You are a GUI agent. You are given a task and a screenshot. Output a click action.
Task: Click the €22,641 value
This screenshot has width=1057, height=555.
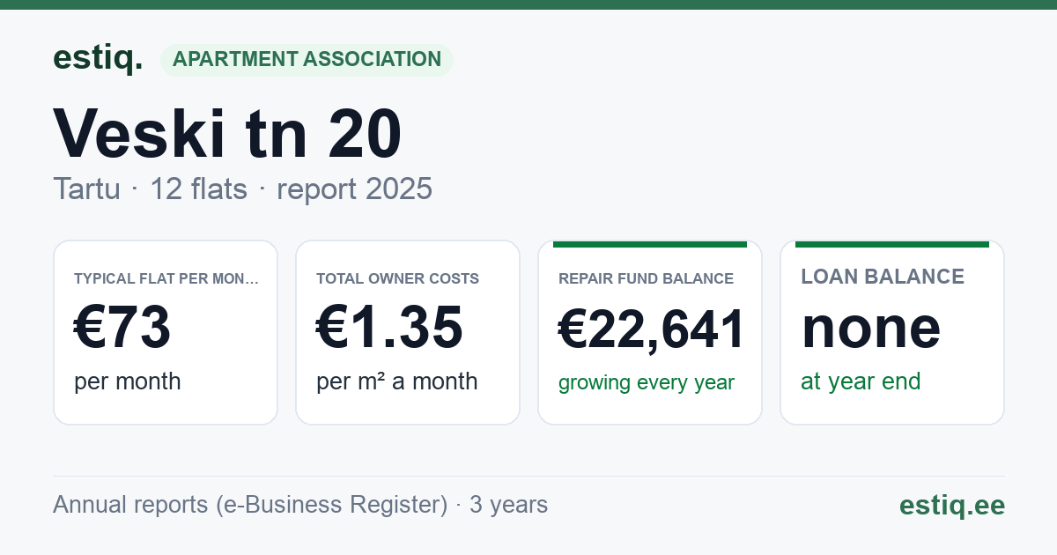[652, 329]
